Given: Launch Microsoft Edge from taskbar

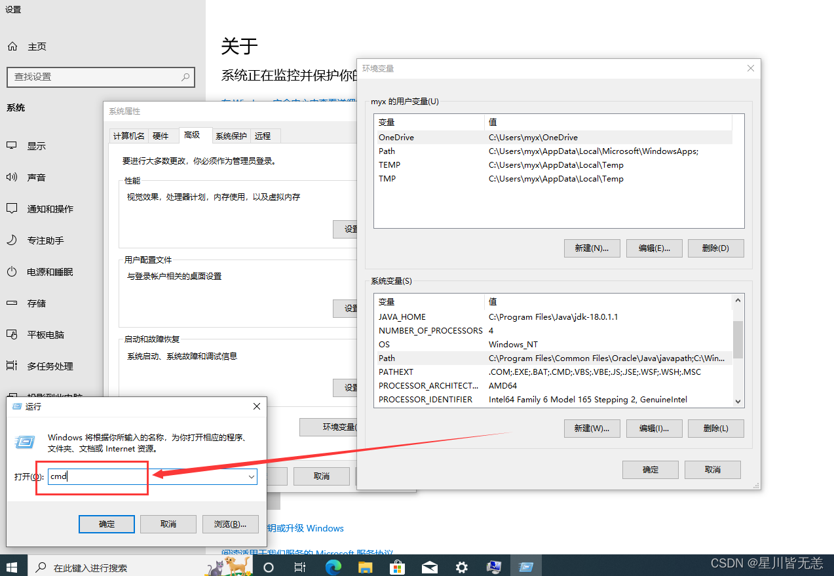Looking at the screenshot, I should point(333,567).
